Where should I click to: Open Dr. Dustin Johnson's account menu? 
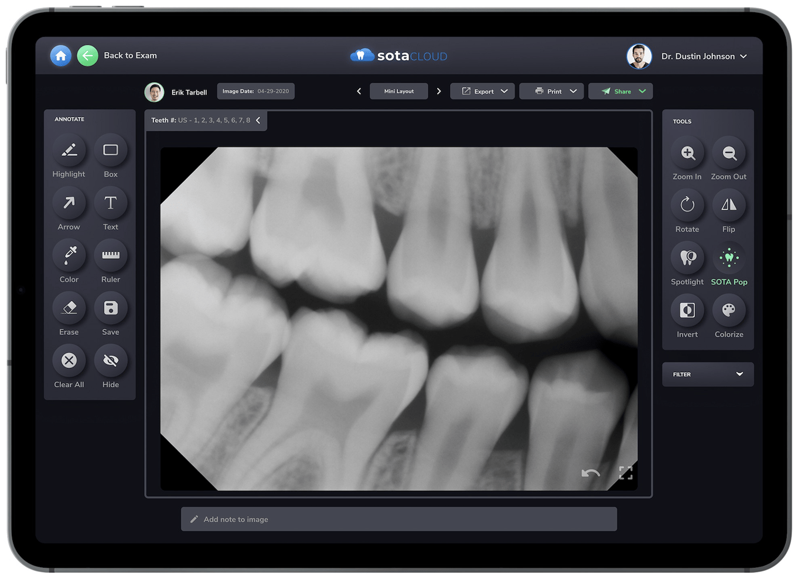[x=702, y=56]
